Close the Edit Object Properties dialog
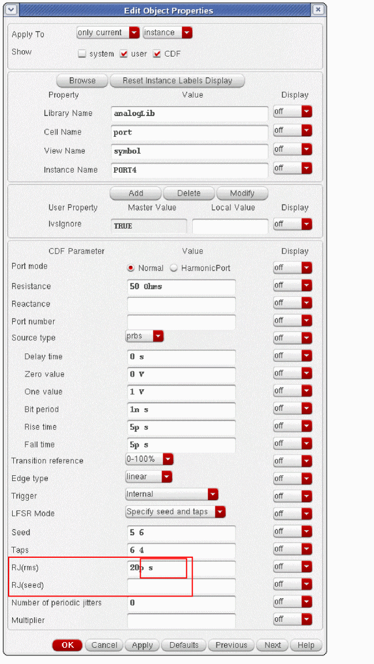 318,10
